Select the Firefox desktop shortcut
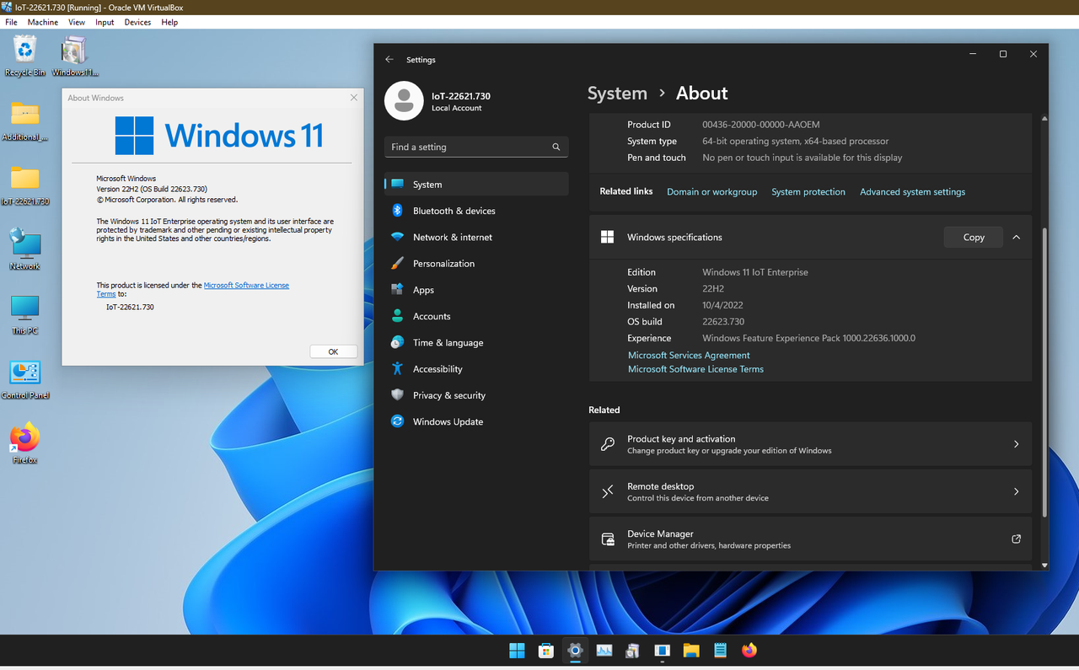Screen dimensions: 1079x670 pyautogui.click(x=25, y=444)
